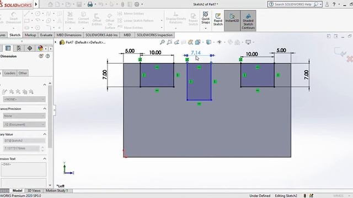The image size is (353, 198).
Task: Click the Dimension Text box
Action: (23, 169)
